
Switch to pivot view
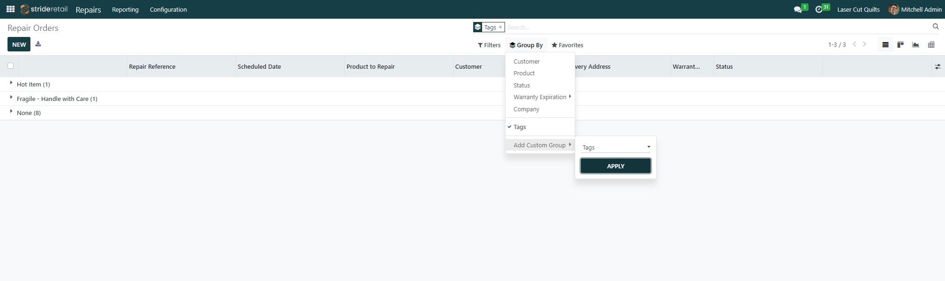coord(931,45)
